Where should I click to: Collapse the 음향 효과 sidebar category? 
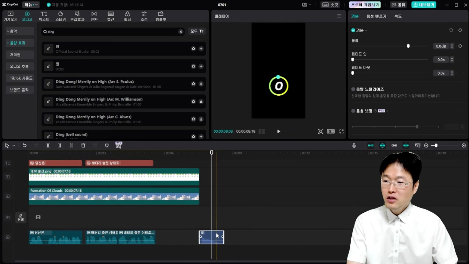tap(20, 43)
